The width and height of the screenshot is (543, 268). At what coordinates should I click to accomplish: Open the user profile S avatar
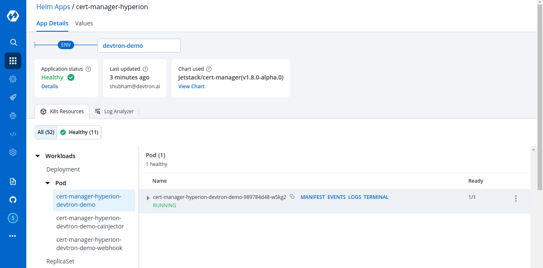[x=13, y=218]
